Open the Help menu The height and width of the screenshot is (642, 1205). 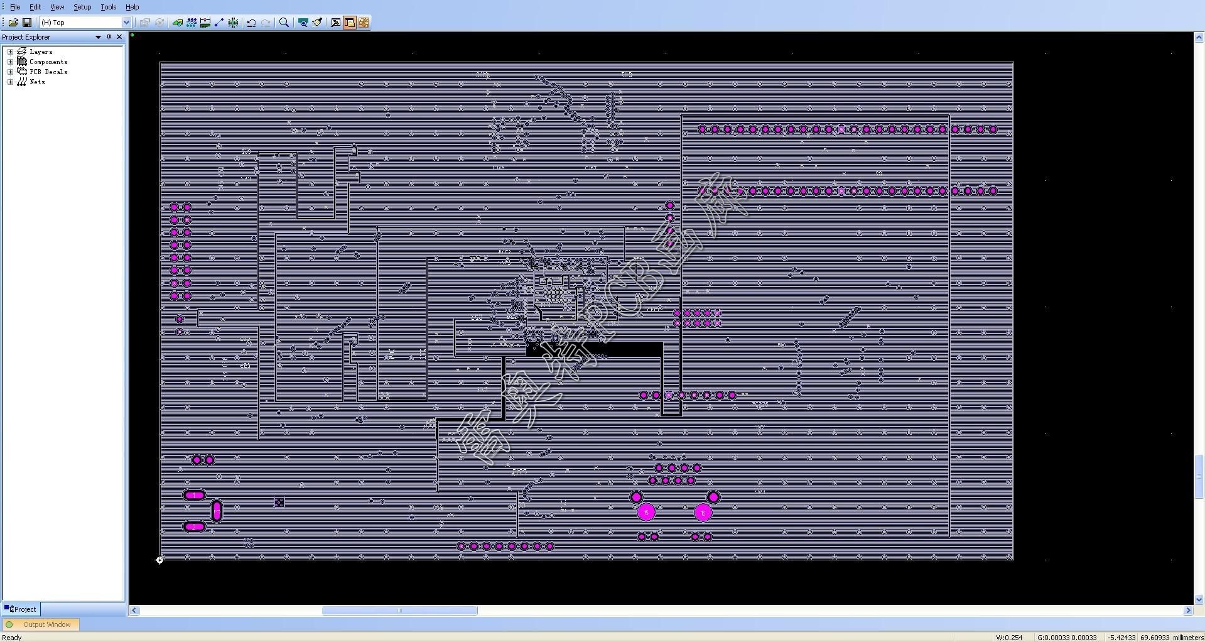click(132, 7)
